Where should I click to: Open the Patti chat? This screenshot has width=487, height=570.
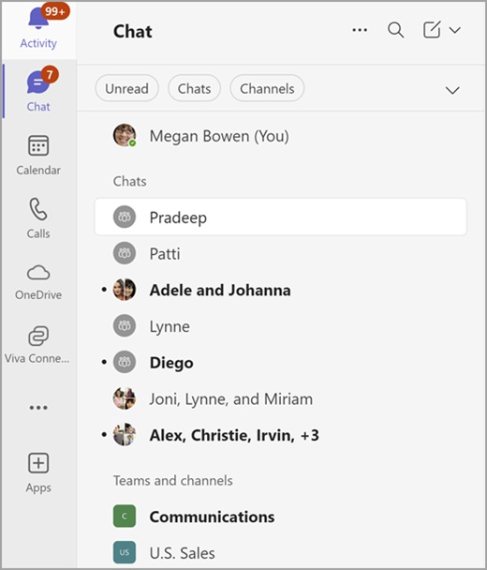point(280,253)
